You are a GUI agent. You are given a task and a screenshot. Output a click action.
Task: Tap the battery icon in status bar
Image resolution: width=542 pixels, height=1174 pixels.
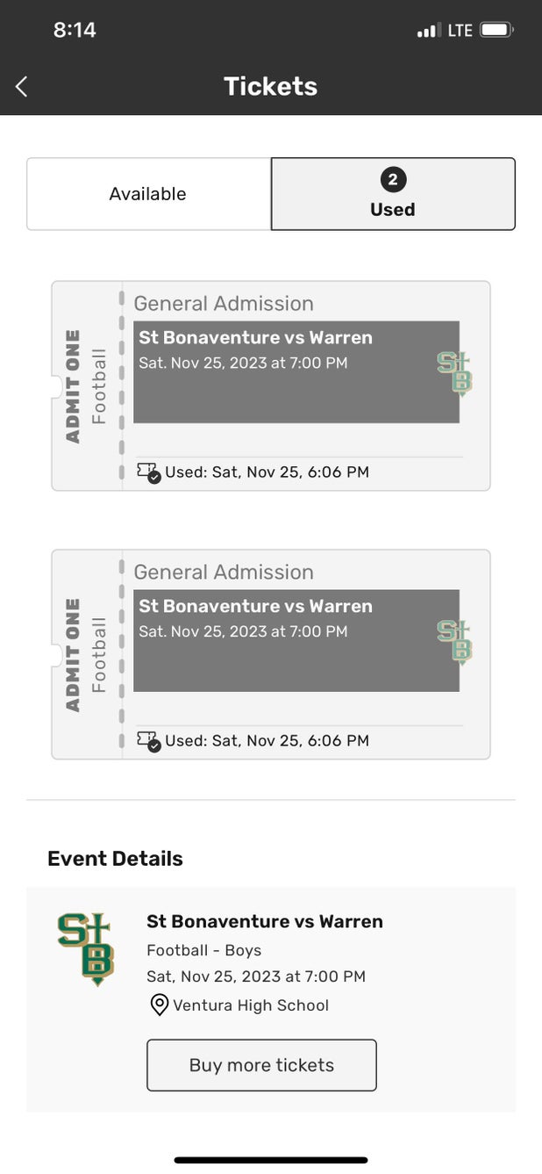496,30
